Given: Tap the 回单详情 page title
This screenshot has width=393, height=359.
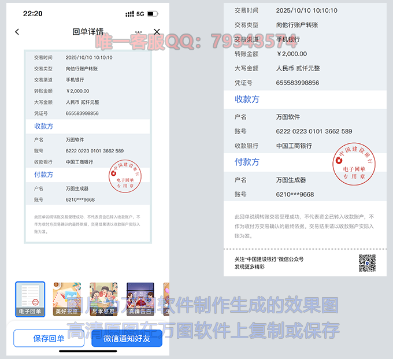Looking at the screenshot, I should click(88, 32).
